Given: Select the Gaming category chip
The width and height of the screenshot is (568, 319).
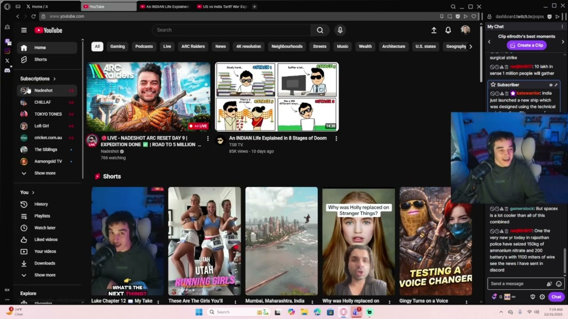Looking at the screenshot, I should (x=118, y=47).
